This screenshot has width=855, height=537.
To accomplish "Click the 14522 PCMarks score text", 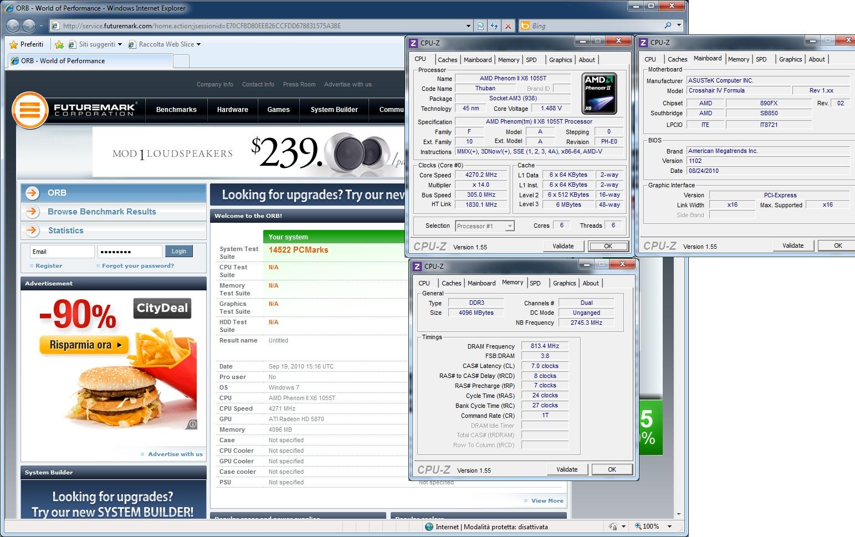I will pyautogui.click(x=298, y=250).
